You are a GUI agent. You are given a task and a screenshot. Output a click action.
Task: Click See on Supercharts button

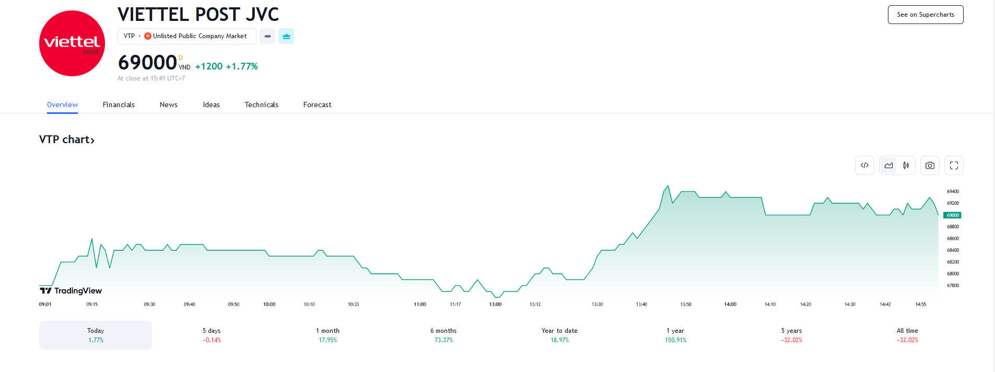coord(925,15)
